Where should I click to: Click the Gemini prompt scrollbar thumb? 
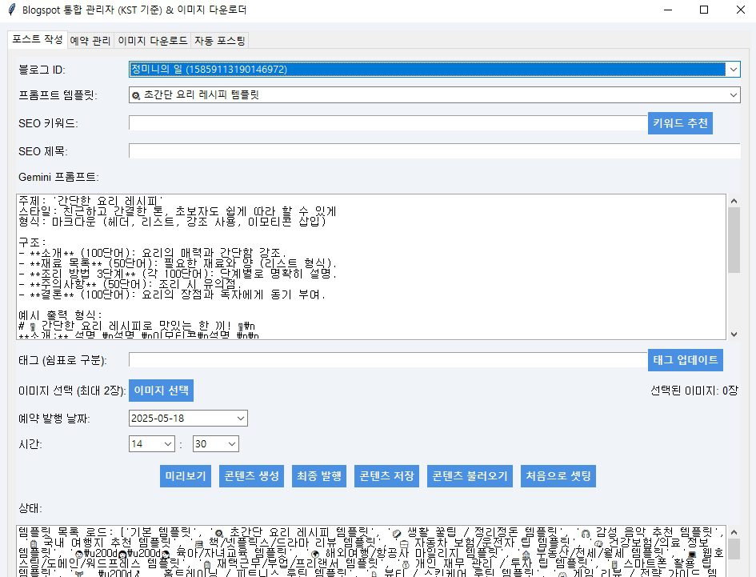(734, 240)
